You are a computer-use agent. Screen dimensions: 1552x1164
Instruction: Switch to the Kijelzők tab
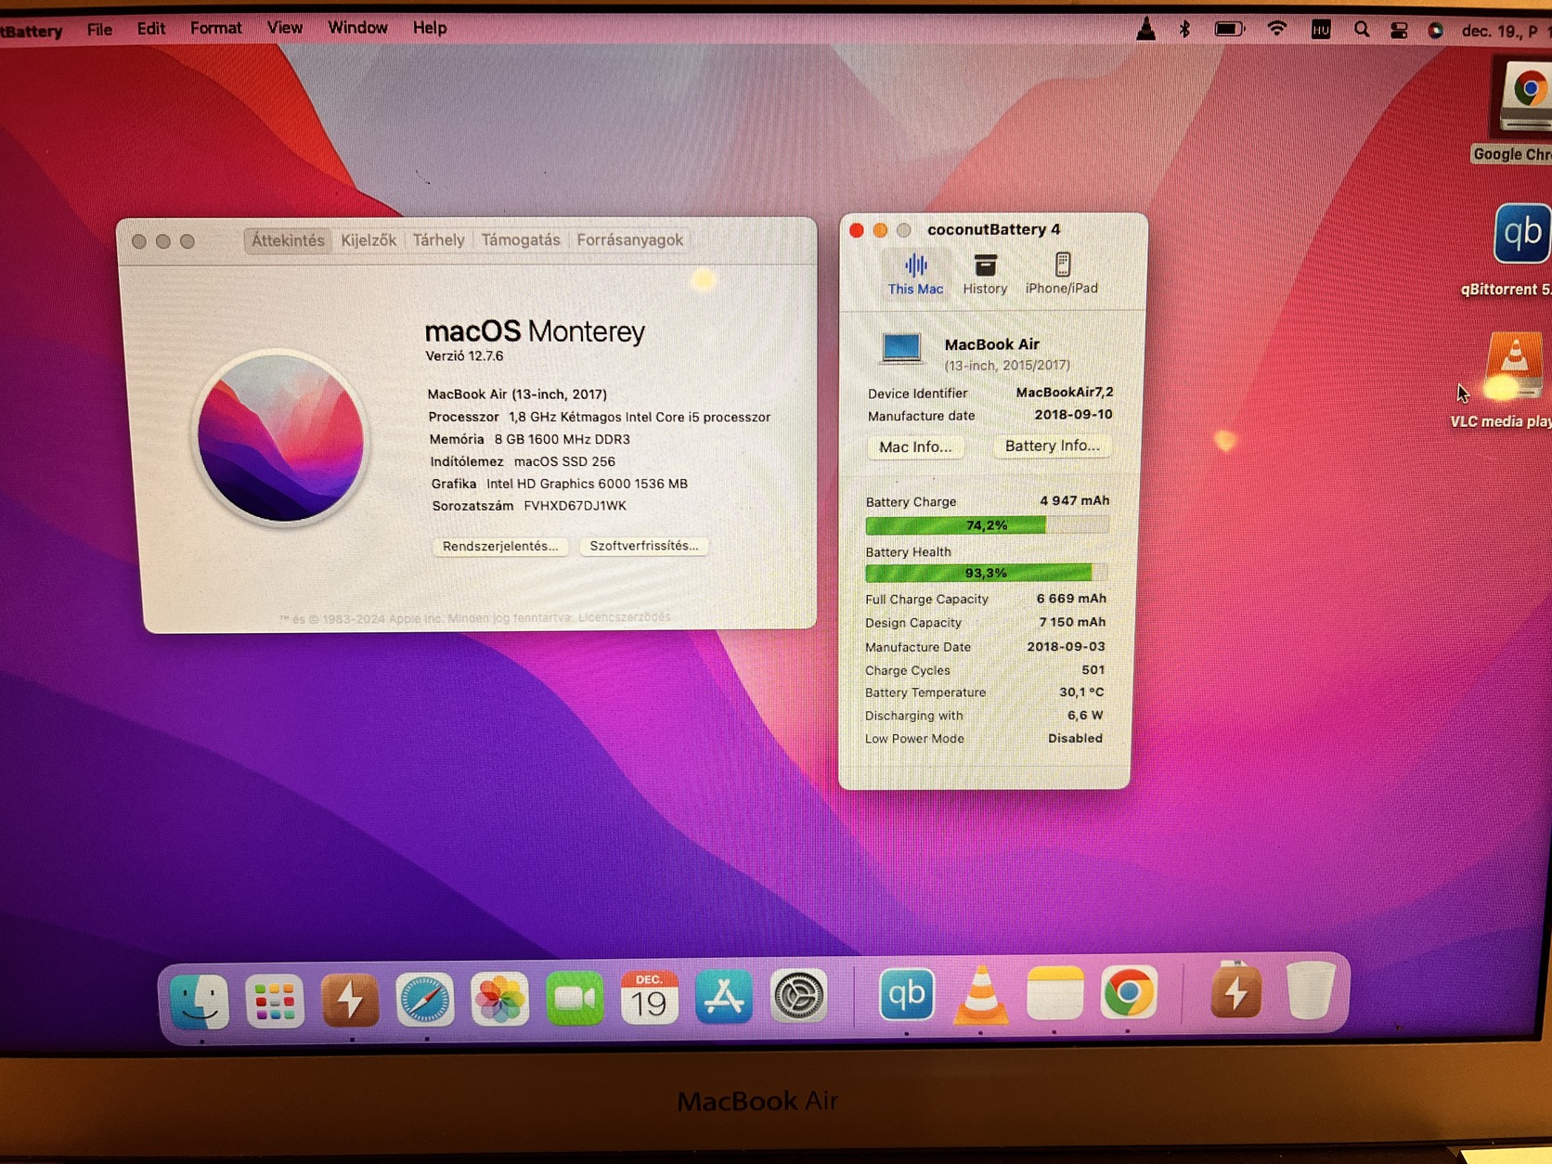pyautogui.click(x=369, y=240)
